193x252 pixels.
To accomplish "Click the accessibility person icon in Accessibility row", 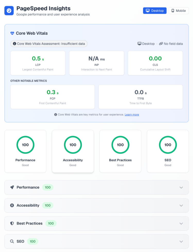I will point(12,205).
